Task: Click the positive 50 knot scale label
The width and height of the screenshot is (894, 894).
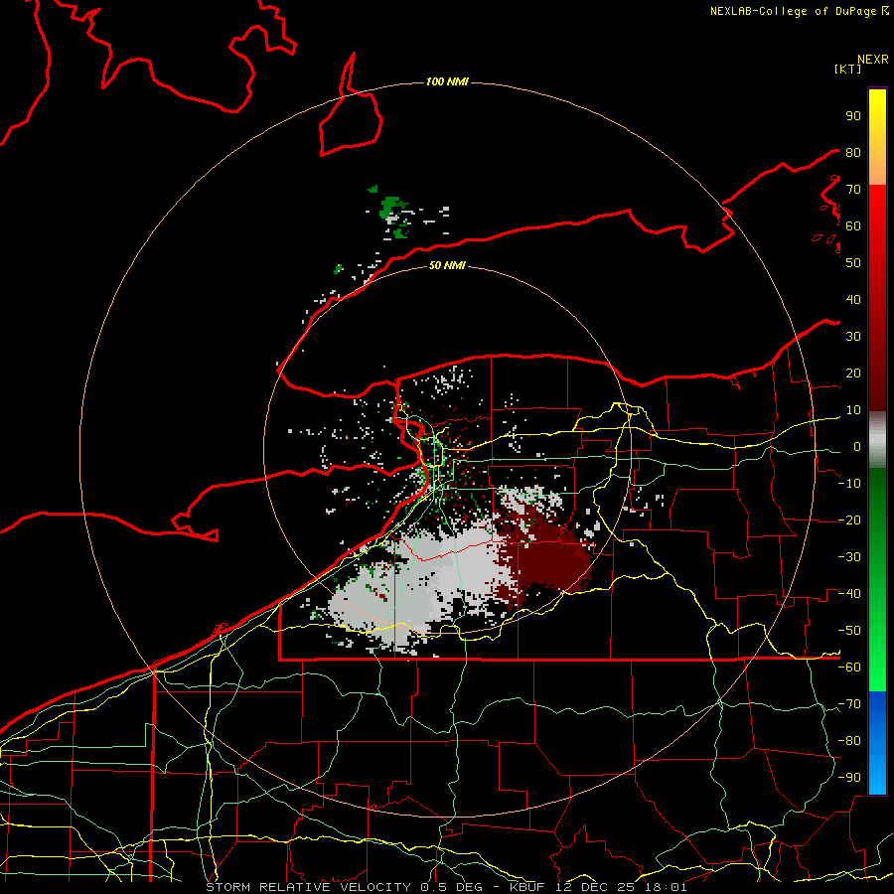Action: coord(853,263)
